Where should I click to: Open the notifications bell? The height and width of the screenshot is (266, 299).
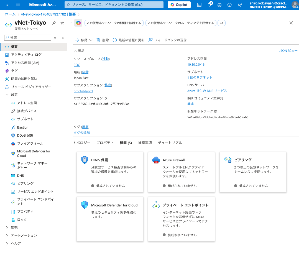pyautogui.click(x=209, y=5)
